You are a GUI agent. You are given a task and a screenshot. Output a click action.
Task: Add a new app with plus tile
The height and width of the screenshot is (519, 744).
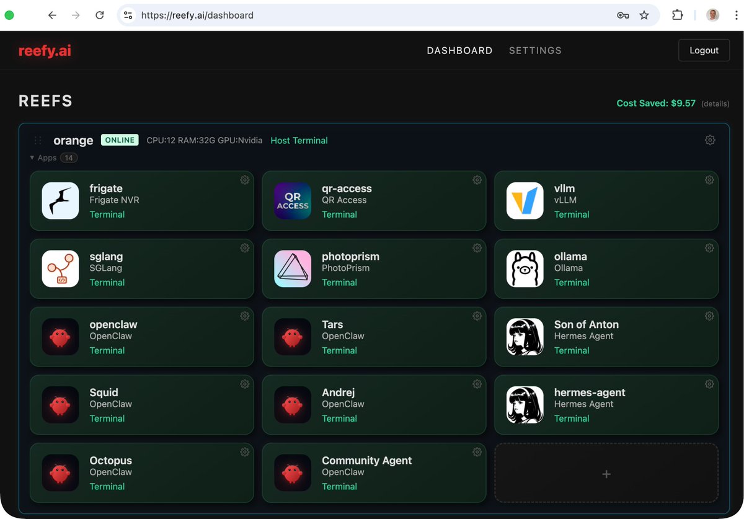pyautogui.click(x=606, y=473)
